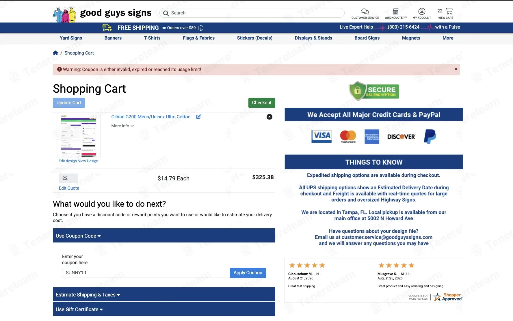Click the $14.79 Each price
Screen dimensions: 513x321
174,178
